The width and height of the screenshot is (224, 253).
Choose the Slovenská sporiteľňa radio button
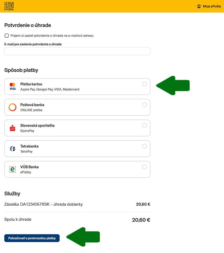(x=144, y=125)
